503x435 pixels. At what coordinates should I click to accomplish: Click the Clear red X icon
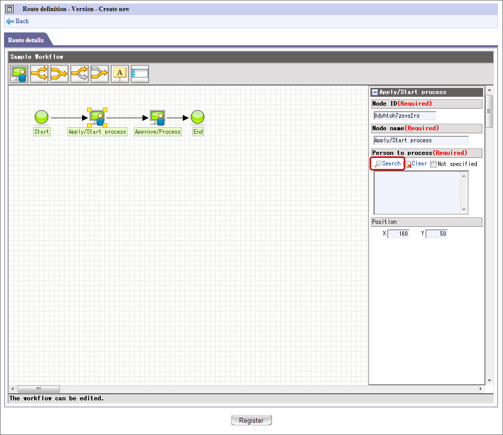point(408,164)
